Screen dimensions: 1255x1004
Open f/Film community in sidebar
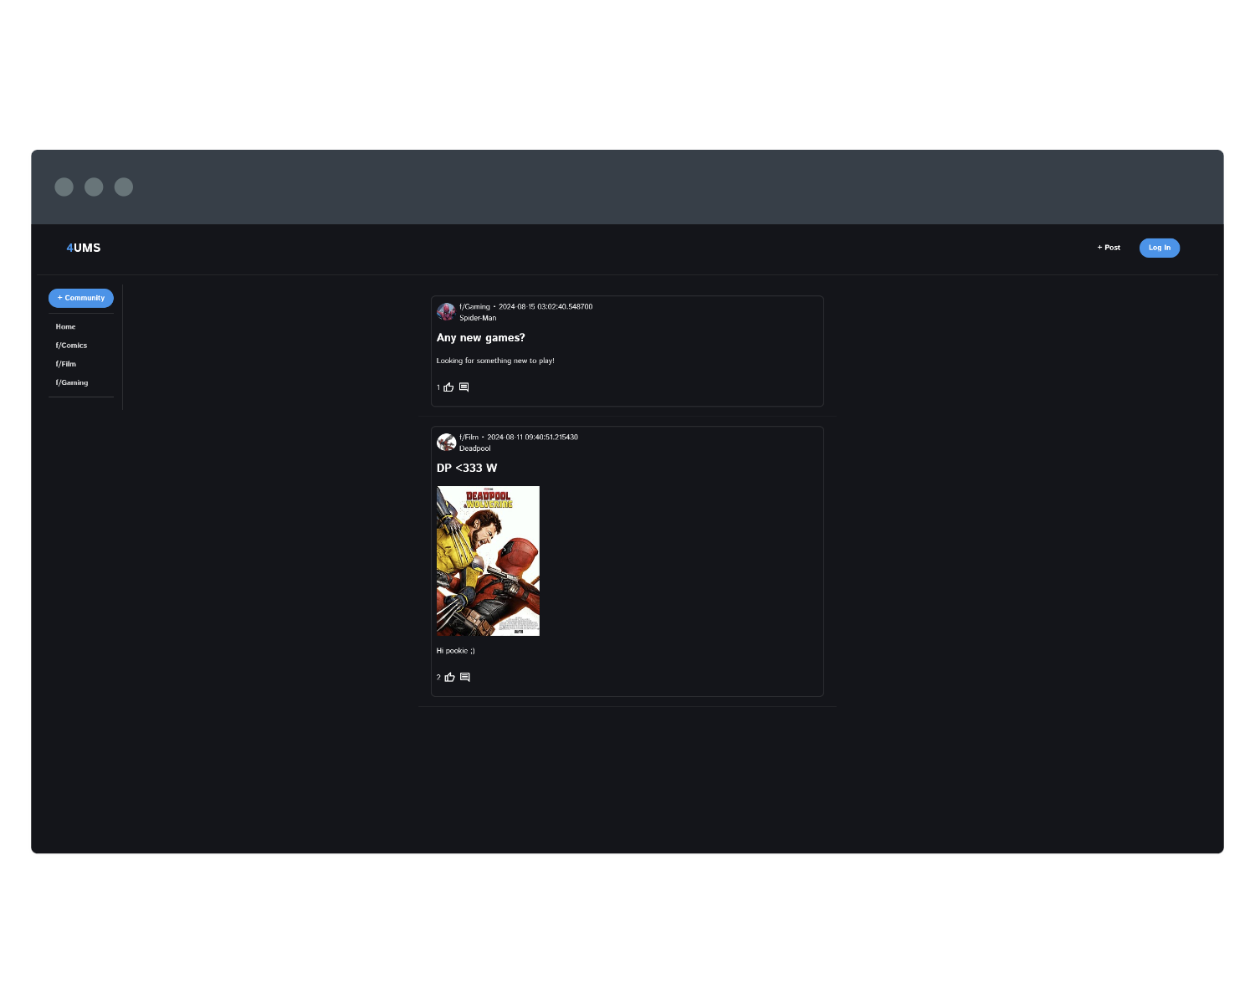(x=66, y=364)
